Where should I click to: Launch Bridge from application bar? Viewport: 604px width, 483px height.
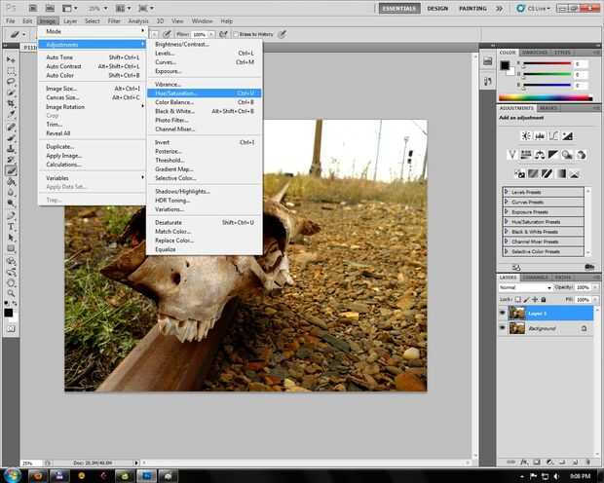pos(33,8)
